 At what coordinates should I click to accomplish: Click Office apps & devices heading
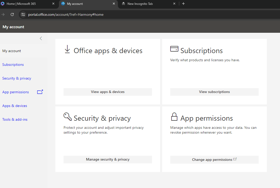[x=108, y=51]
